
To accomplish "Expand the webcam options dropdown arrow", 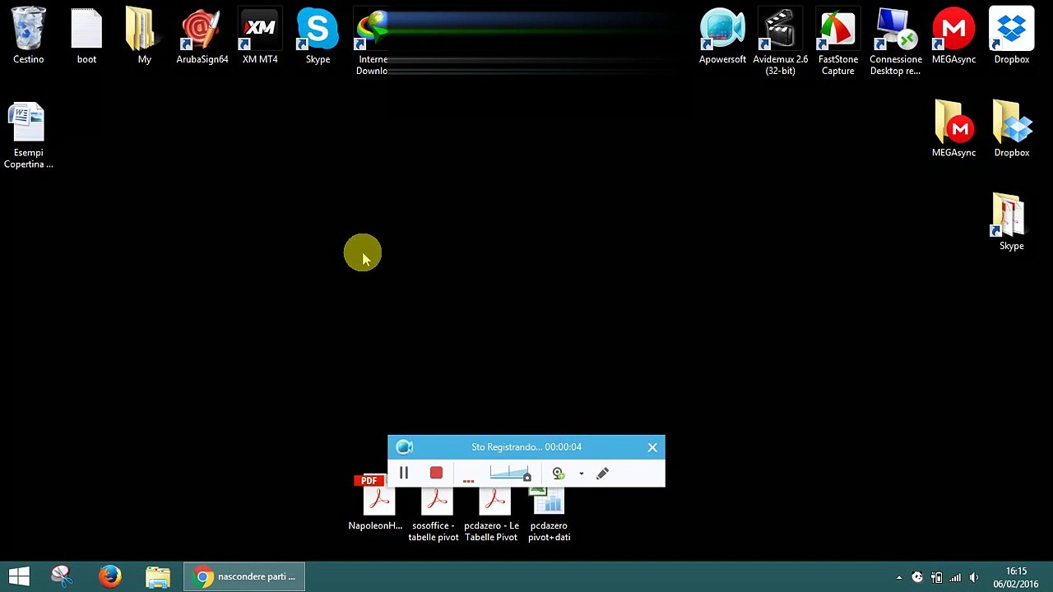I will pyautogui.click(x=581, y=474).
